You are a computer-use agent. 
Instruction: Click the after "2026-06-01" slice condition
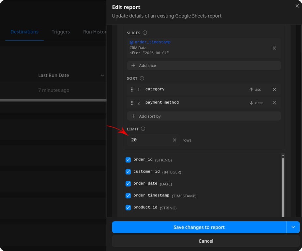pos(149,53)
